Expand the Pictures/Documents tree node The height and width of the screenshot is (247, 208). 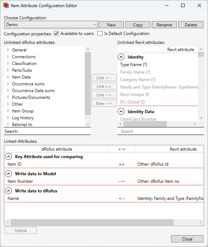point(8,97)
